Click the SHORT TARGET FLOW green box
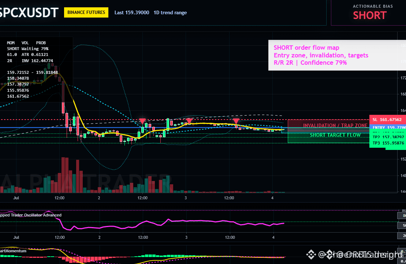 click(328, 136)
